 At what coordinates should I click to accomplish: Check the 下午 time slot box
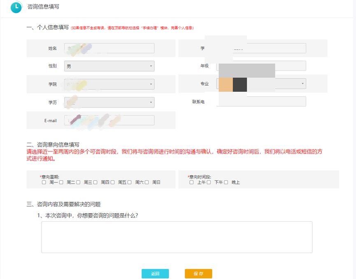pos(209,182)
